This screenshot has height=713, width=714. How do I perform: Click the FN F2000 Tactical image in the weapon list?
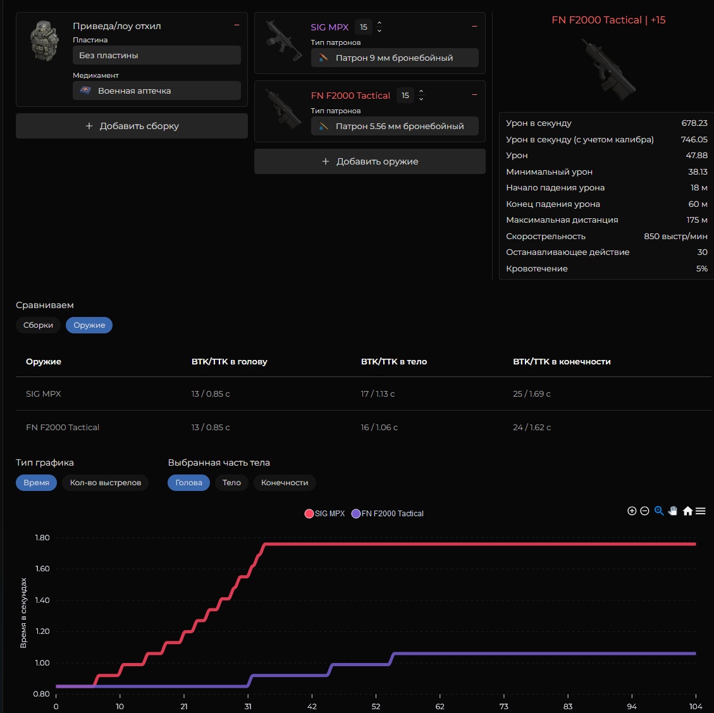tap(284, 109)
